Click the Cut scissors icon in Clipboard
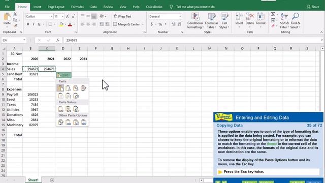This screenshot has width=325, height=183. coord(15,14)
